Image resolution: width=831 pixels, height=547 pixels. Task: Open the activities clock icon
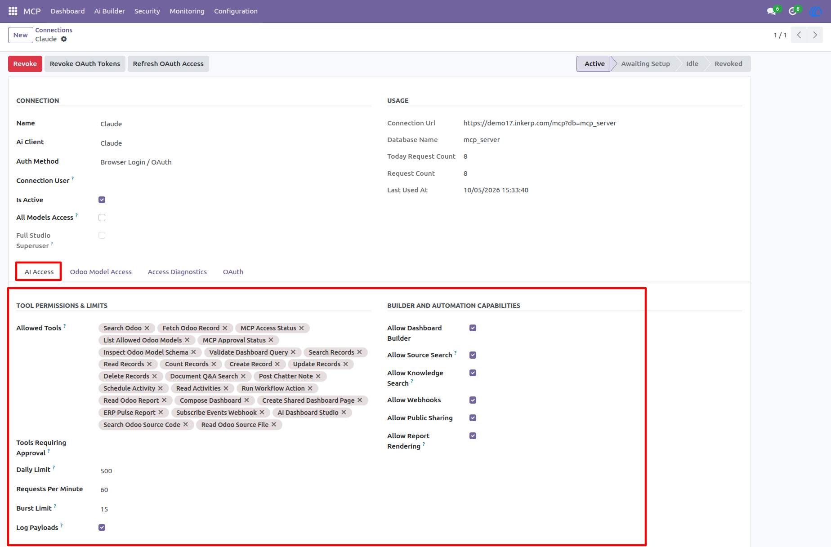pyautogui.click(x=793, y=11)
